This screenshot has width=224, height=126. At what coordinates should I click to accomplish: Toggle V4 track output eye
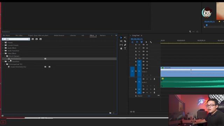[x=147, y=58]
